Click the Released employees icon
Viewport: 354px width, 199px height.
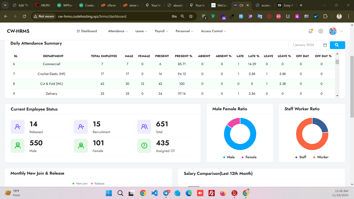18,127
